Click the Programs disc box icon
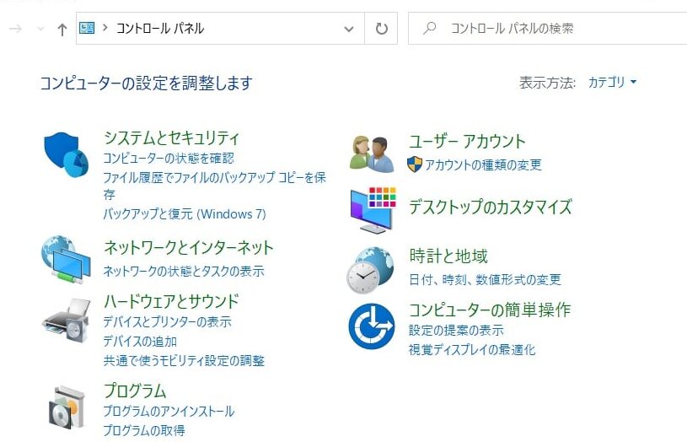This screenshot has width=687, height=442. (x=66, y=407)
